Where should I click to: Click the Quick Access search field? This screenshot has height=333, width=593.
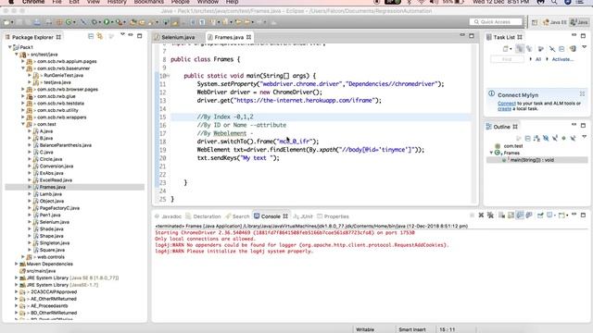click(496, 22)
